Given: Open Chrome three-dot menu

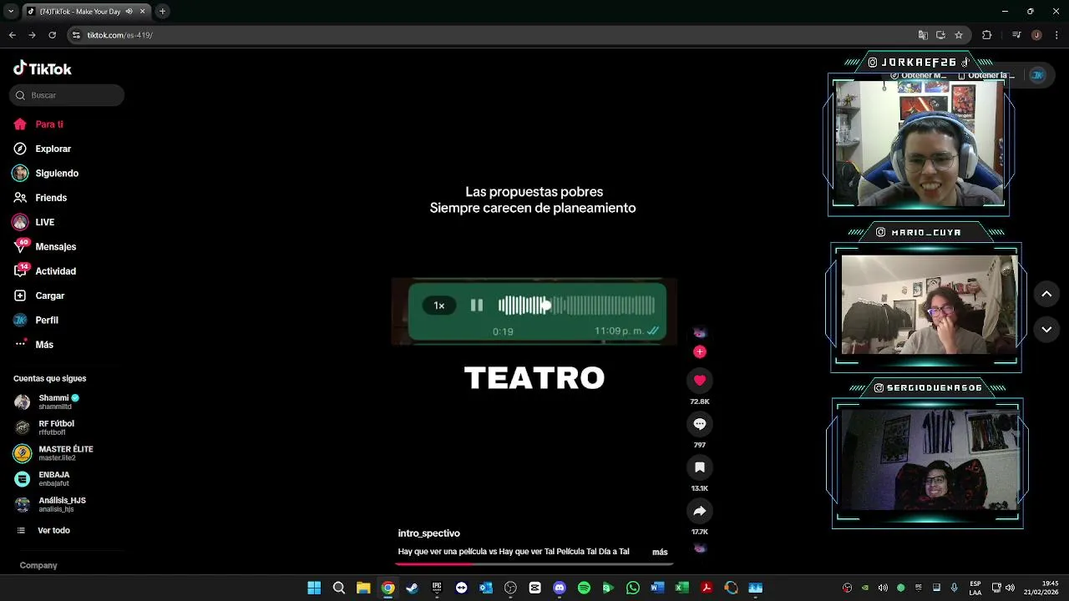Looking at the screenshot, I should pos(1056,35).
